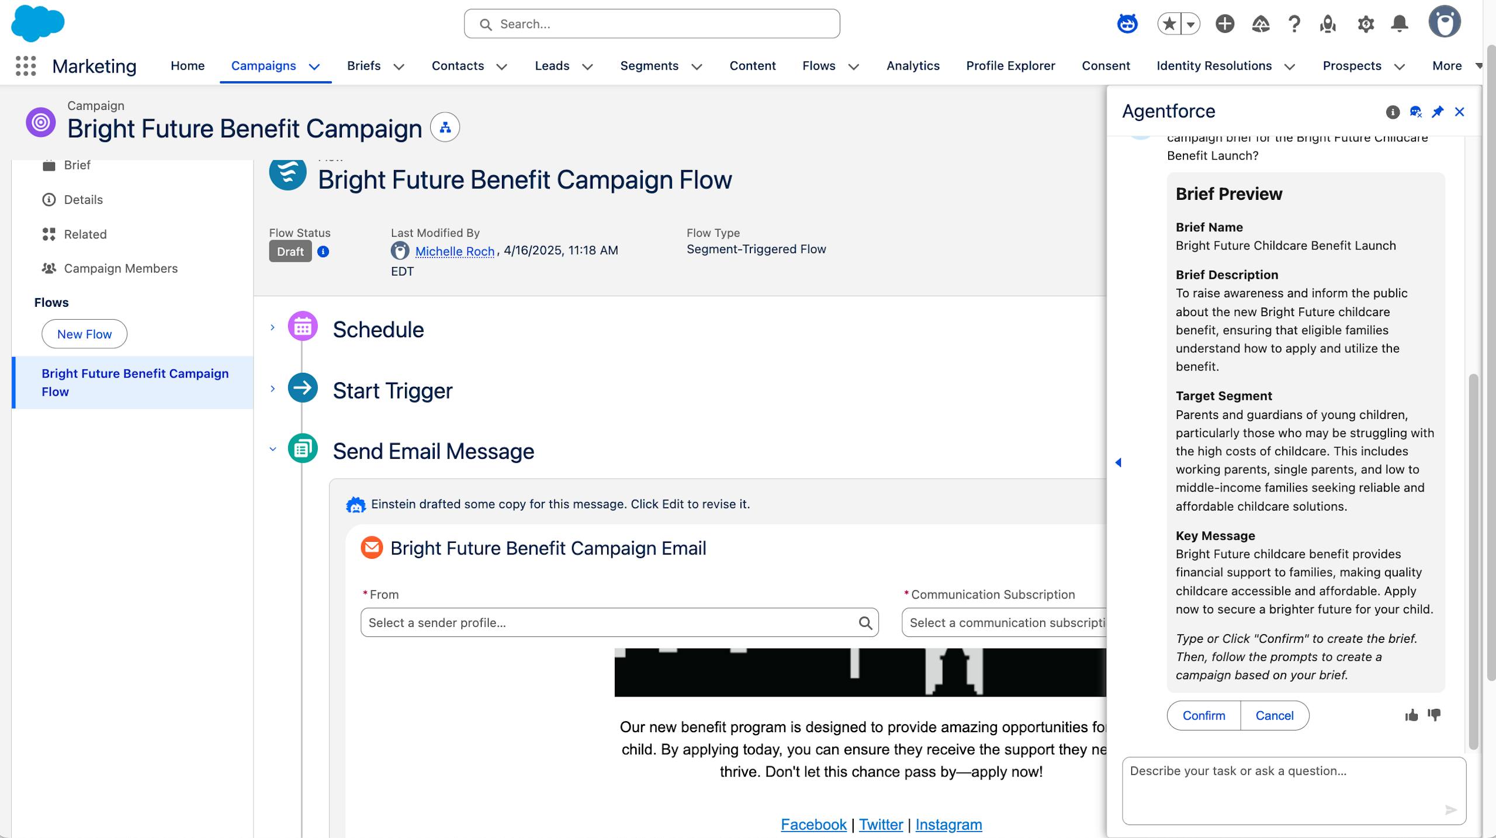
Task: Open the Campaign Members sidebar item
Action: 120,269
